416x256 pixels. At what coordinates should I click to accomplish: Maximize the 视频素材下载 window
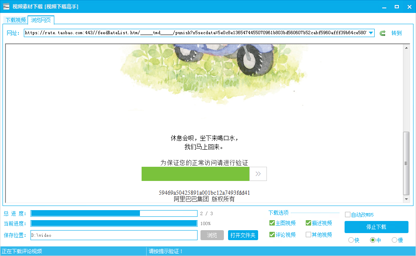pos(397,7)
